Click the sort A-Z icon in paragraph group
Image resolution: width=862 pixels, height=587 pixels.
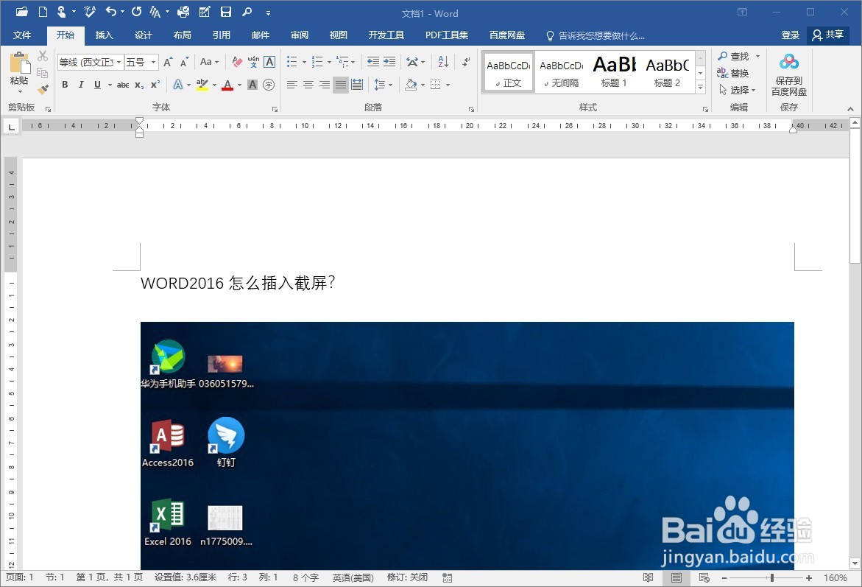click(x=443, y=62)
